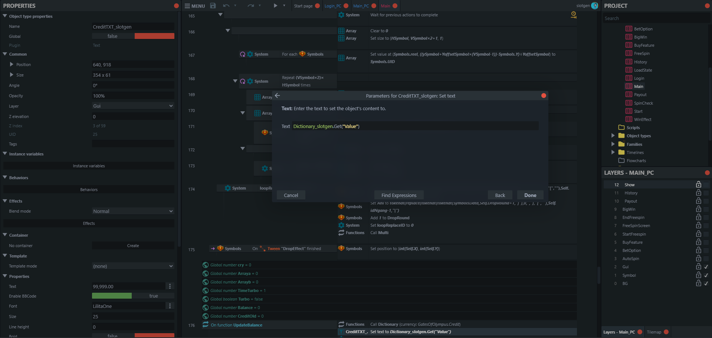This screenshot has width=712, height=338.
Task: Toggle visibility checkbox of BigWin layer
Action: click(x=706, y=209)
